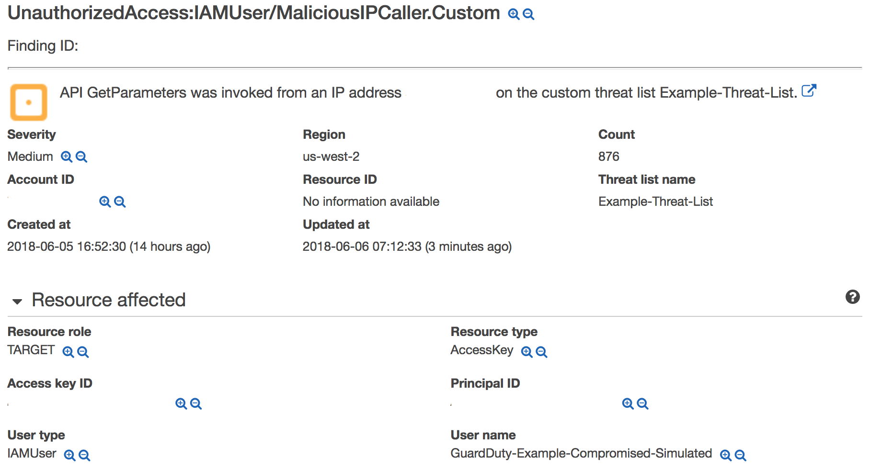Image resolution: width=870 pixels, height=470 pixels.
Task: Include GuardDuty-Example-Compromised-Simulated user name filter
Action: pyautogui.click(x=726, y=456)
